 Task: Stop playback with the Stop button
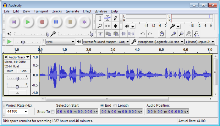[x=70, y=22]
